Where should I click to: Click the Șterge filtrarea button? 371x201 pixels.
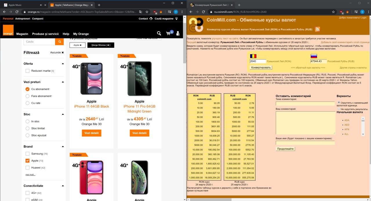click(101, 45)
